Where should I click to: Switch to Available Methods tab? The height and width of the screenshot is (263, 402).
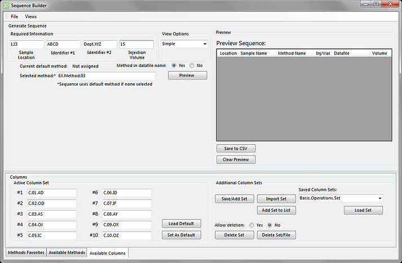(67, 252)
